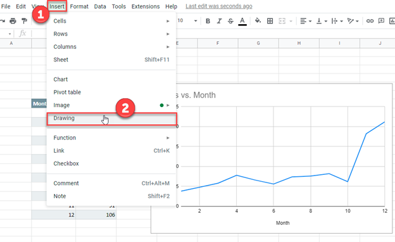
Task: Click the Redo arrow icon
Action: [3, 21]
